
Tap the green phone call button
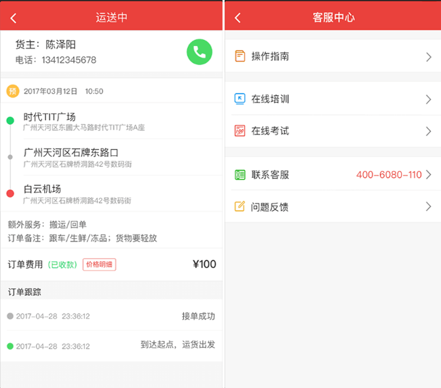pos(199,52)
